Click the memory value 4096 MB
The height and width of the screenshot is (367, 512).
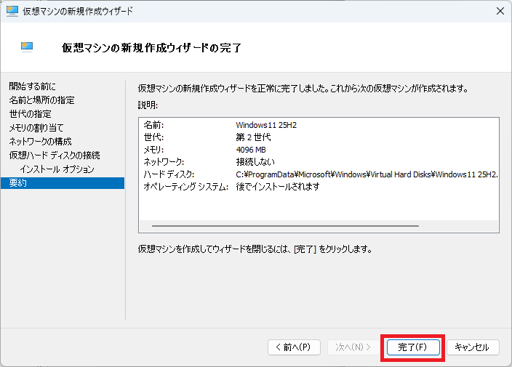click(251, 150)
